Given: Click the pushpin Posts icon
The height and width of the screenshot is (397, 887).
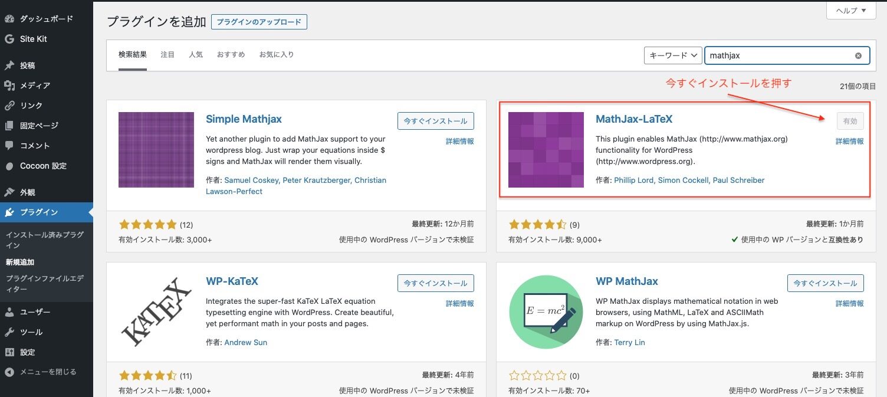Looking at the screenshot, I should tap(9, 65).
